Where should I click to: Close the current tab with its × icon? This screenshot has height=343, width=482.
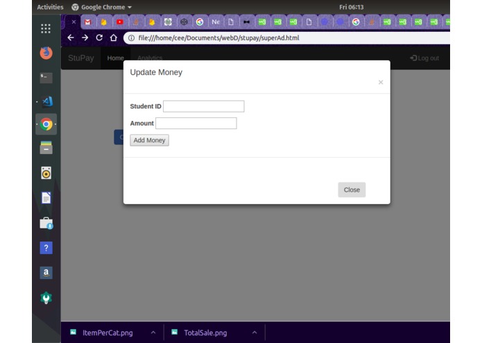(74, 22)
